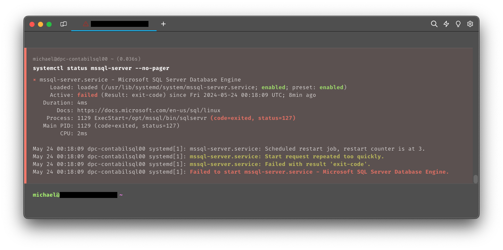Click the red x before mssql-server.service
This screenshot has width=503, height=250.
[35, 80]
